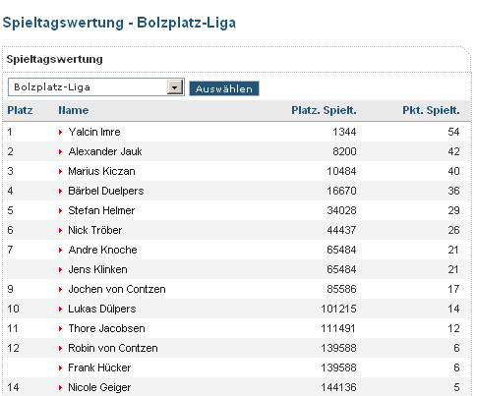The height and width of the screenshot is (396, 477).
Task: Click red arrow beside Marius Kiczan
Action: pos(60,172)
